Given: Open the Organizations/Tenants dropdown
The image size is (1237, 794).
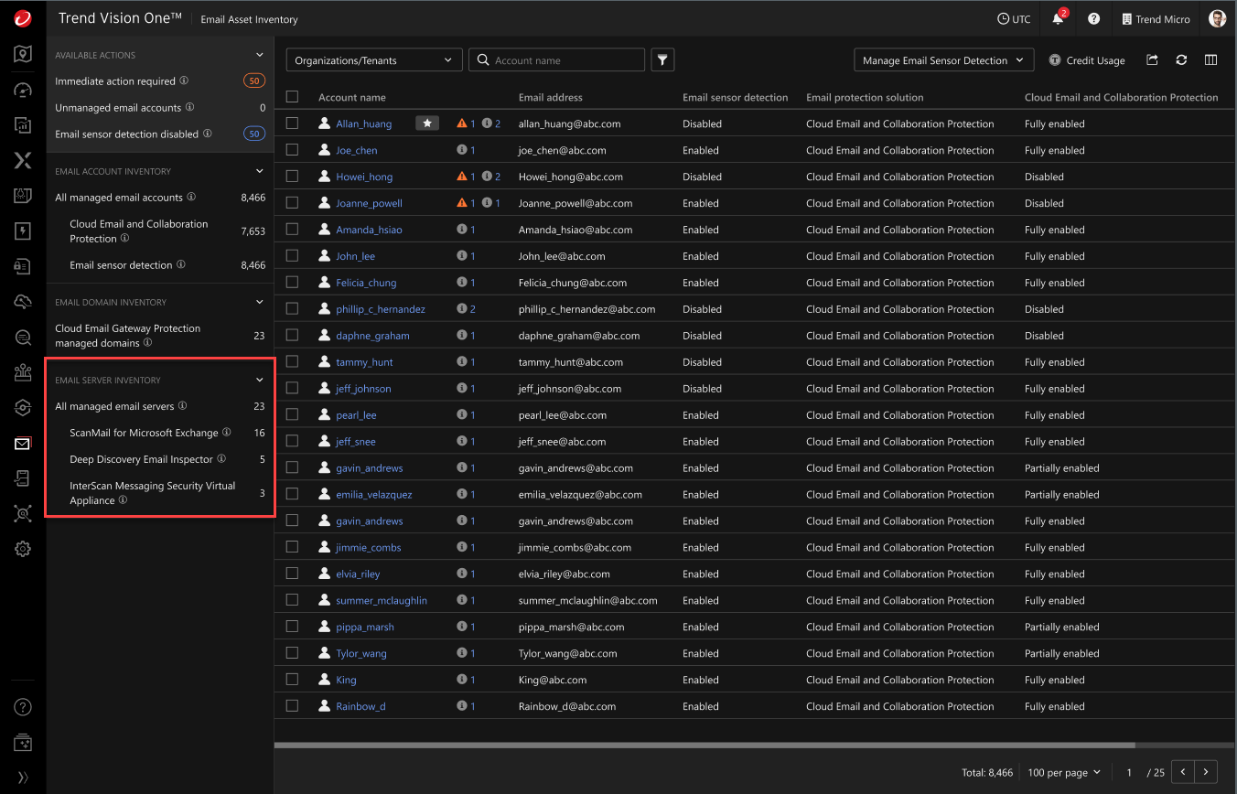Looking at the screenshot, I should click(x=373, y=59).
